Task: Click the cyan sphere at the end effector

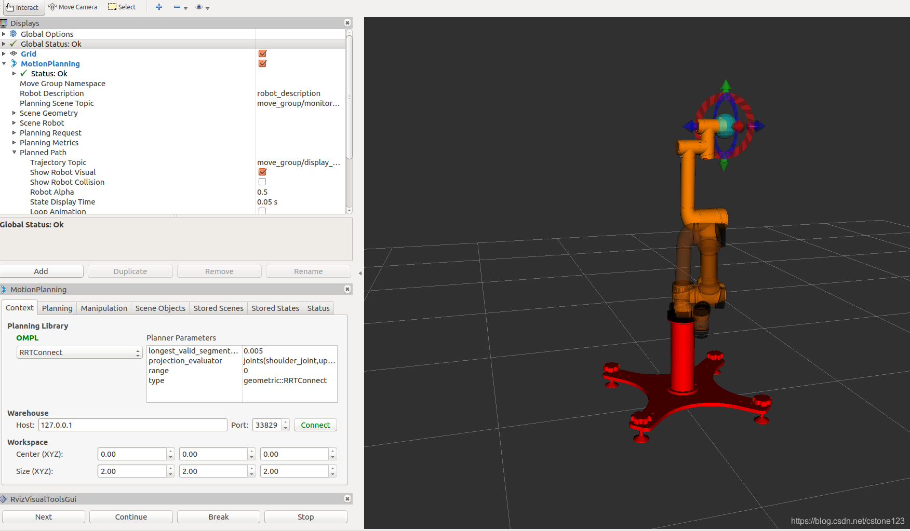Action: point(724,126)
